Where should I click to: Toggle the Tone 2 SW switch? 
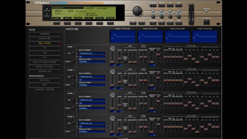click(73, 77)
